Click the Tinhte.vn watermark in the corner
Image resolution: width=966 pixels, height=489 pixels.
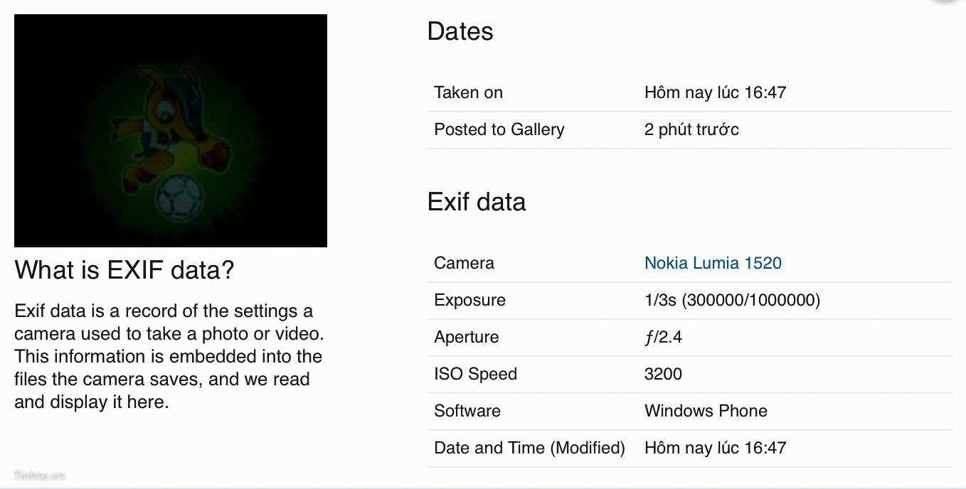39,475
